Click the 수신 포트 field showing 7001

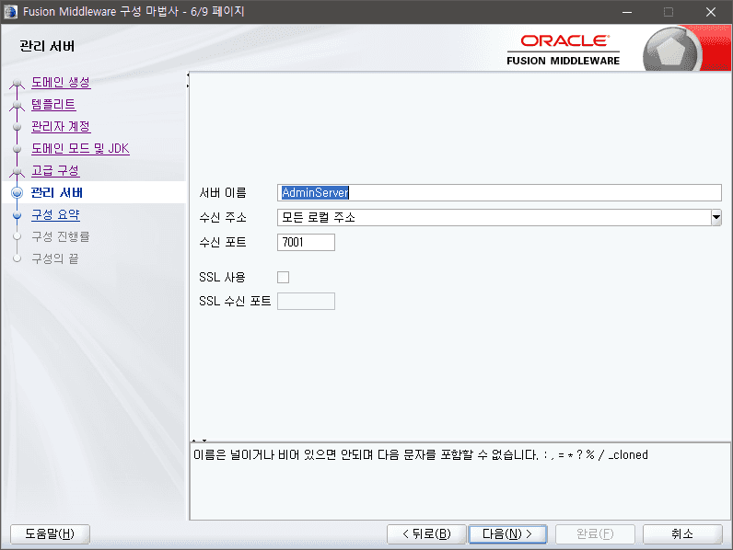306,242
